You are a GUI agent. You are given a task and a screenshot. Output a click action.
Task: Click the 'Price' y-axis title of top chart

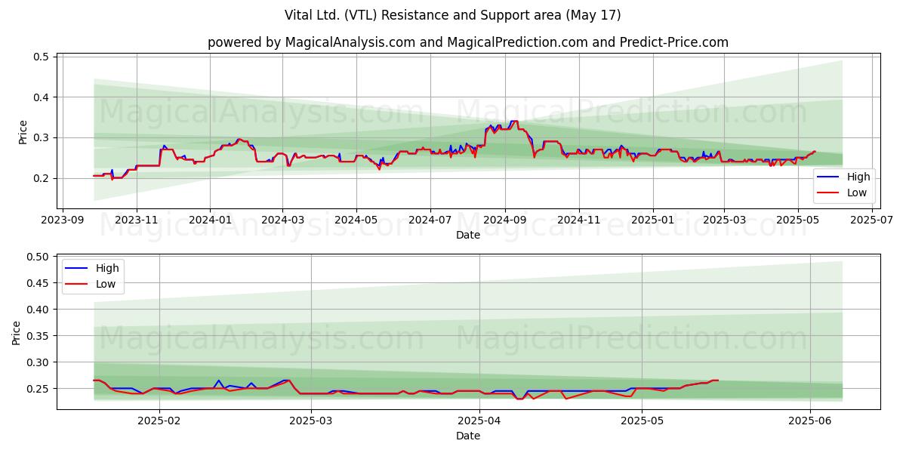23,131
